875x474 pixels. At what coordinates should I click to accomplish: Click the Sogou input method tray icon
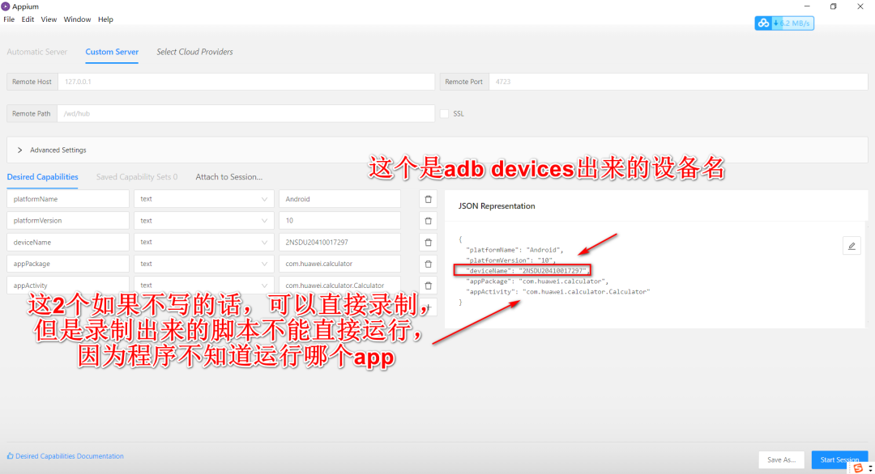pyautogui.click(x=858, y=468)
